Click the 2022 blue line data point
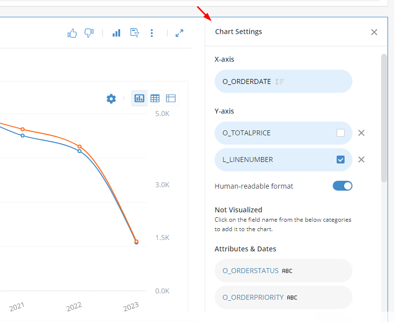 point(80,151)
